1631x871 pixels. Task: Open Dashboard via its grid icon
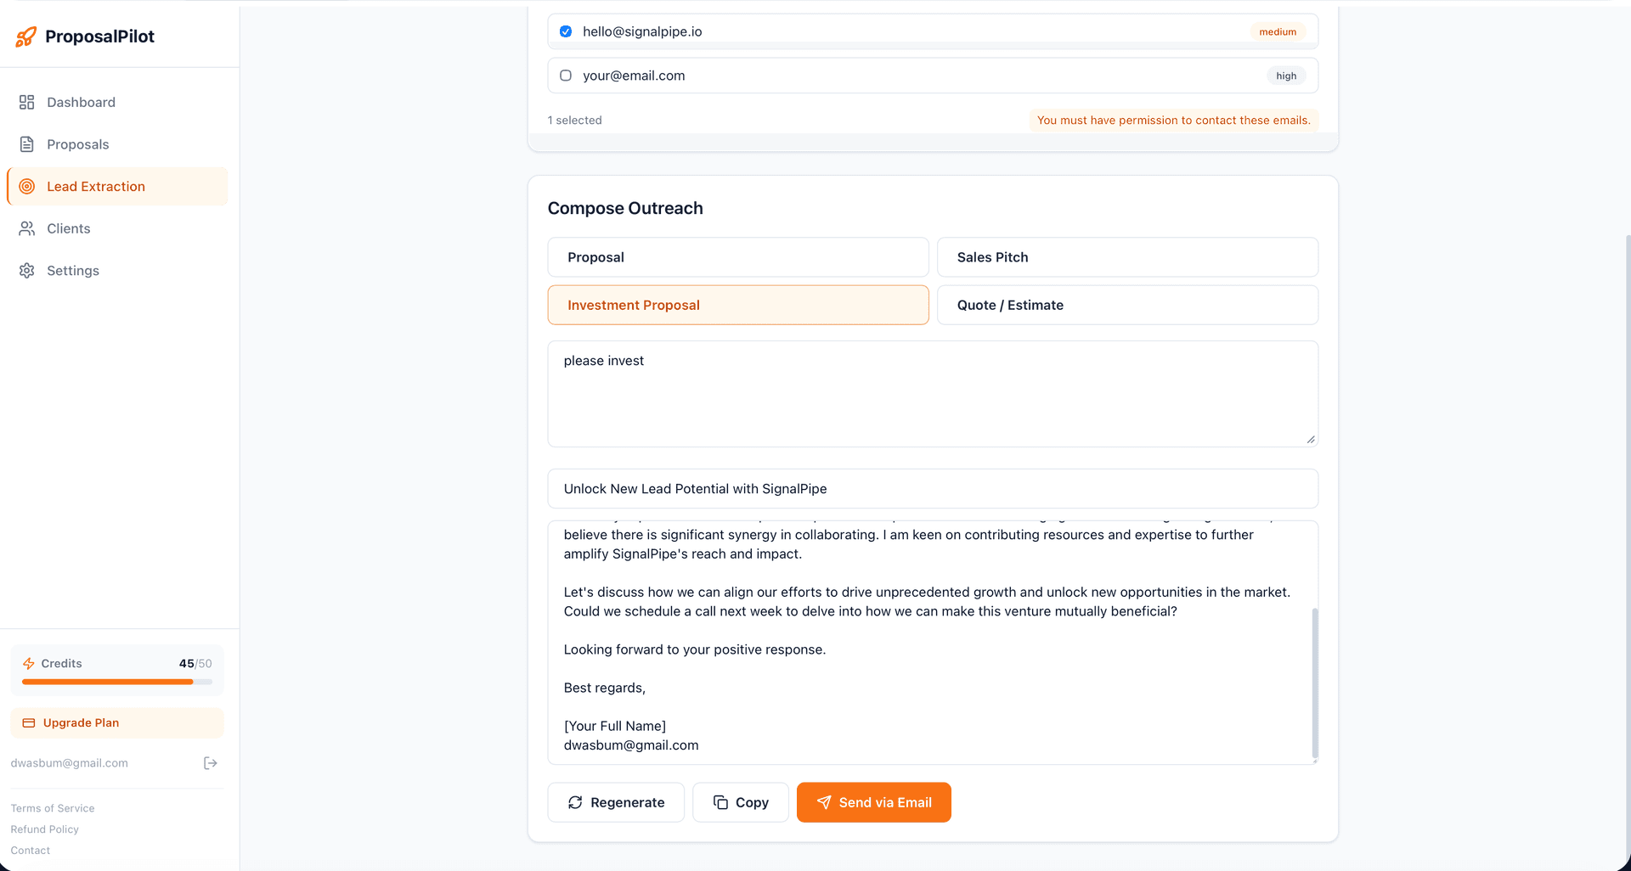pos(27,102)
